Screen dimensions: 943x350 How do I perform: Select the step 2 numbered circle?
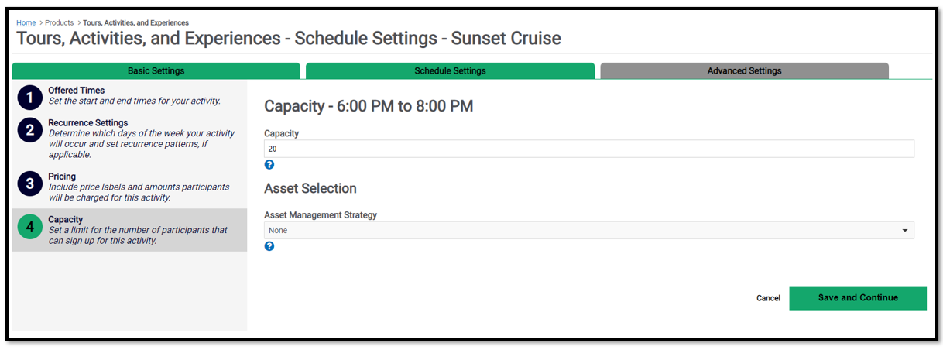[x=30, y=130]
